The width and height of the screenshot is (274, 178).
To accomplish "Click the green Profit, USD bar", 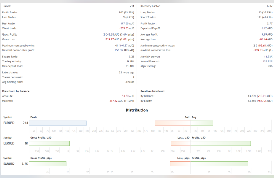I will (221, 143).
